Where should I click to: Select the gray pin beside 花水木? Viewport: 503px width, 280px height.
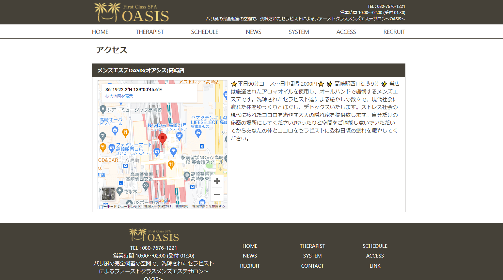click(119, 191)
